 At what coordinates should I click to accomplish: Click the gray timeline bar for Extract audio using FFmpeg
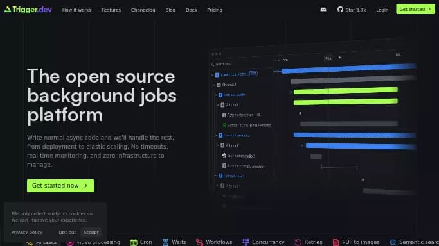tap(349, 124)
